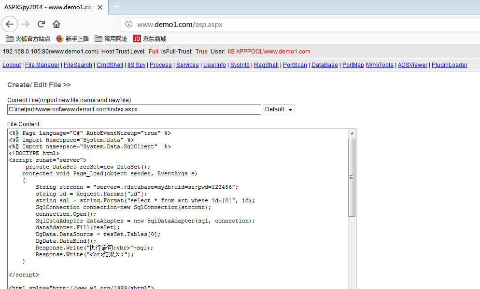Click the code line 'DgData.DataBind();'

(66, 241)
